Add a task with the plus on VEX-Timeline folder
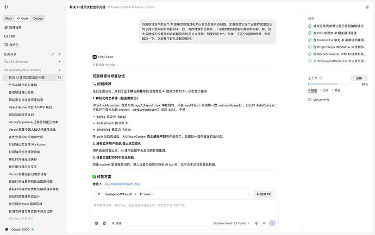Screen dimensions: 375x235 (60, 62)
